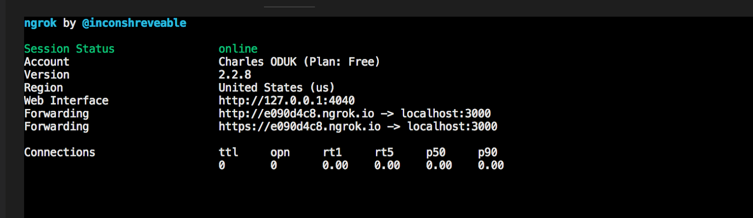Open the http://127.0.0.1:4040 web interface URL
The height and width of the screenshot is (218, 753).
pos(286,101)
